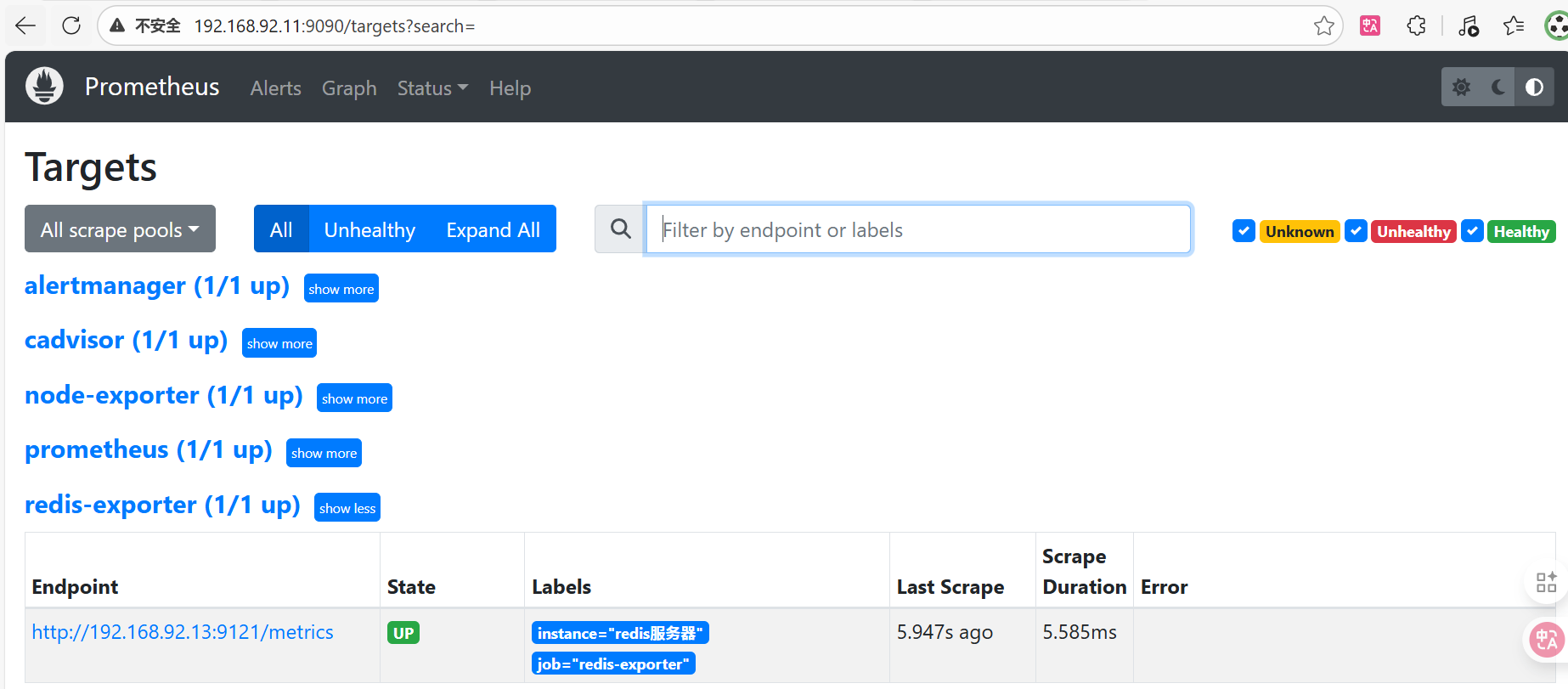This screenshot has width=1568, height=689.
Task: Click the 5.585ms scrape duration value
Action: [1080, 632]
